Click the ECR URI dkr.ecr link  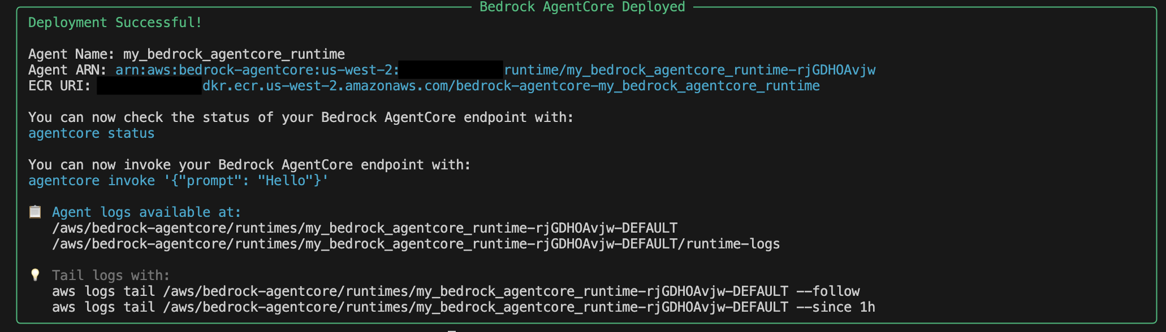[x=511, y=86]
